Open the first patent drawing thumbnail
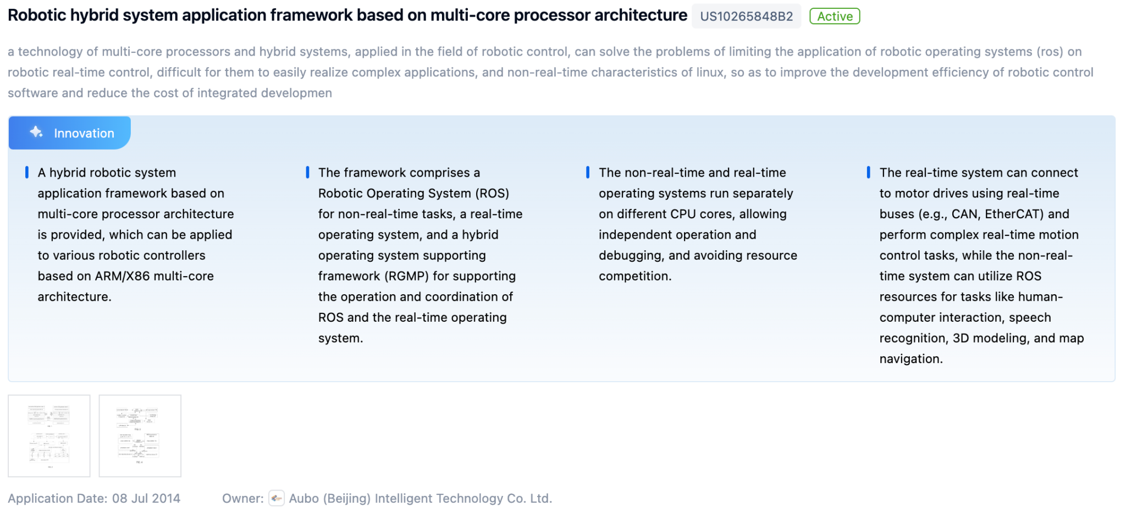This screenshot has height=512, width=1126. 49,436
